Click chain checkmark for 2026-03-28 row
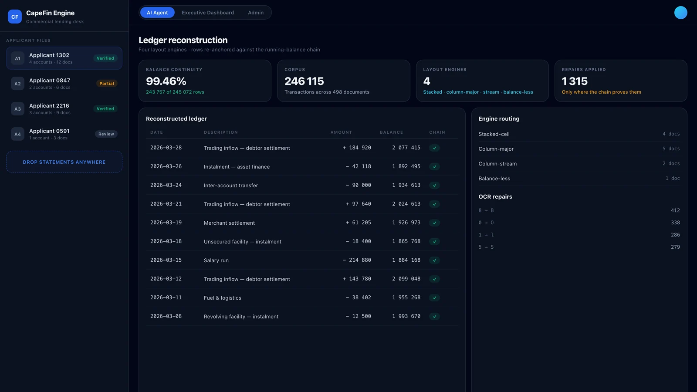697x392 pixels. tap(434, 148)
